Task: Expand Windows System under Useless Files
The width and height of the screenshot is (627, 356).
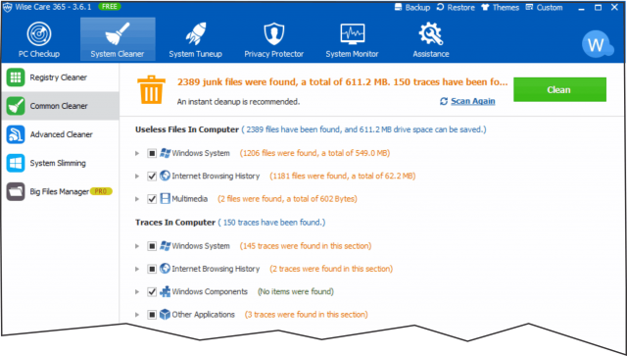Action: click(137, 153)
